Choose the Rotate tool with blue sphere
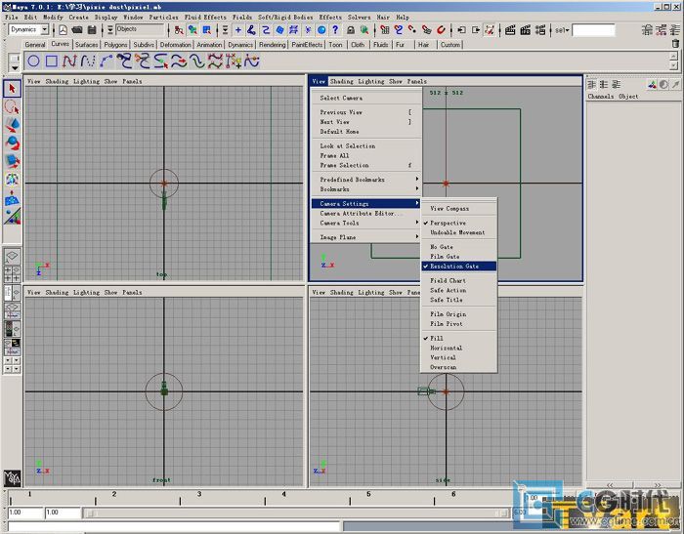Screen dimensions: 684x534 coord(12,144)
